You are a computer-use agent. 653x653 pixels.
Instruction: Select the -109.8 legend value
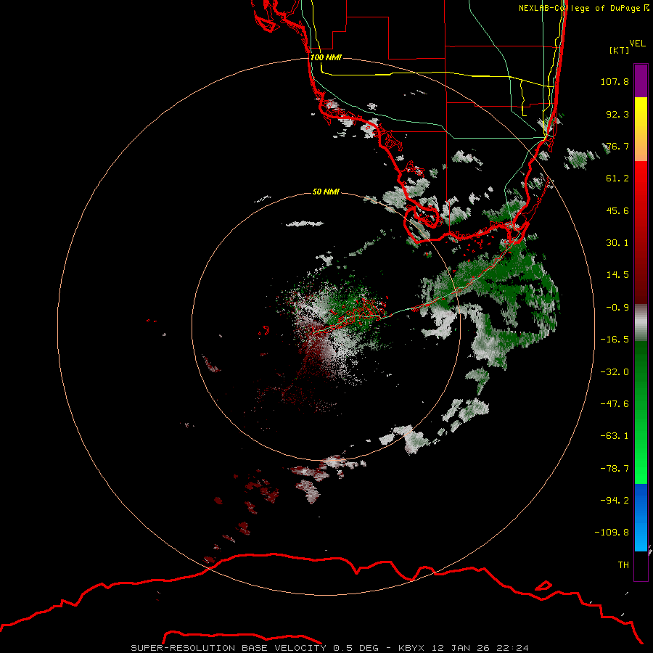pyautogui.click(x=612, y=533)
